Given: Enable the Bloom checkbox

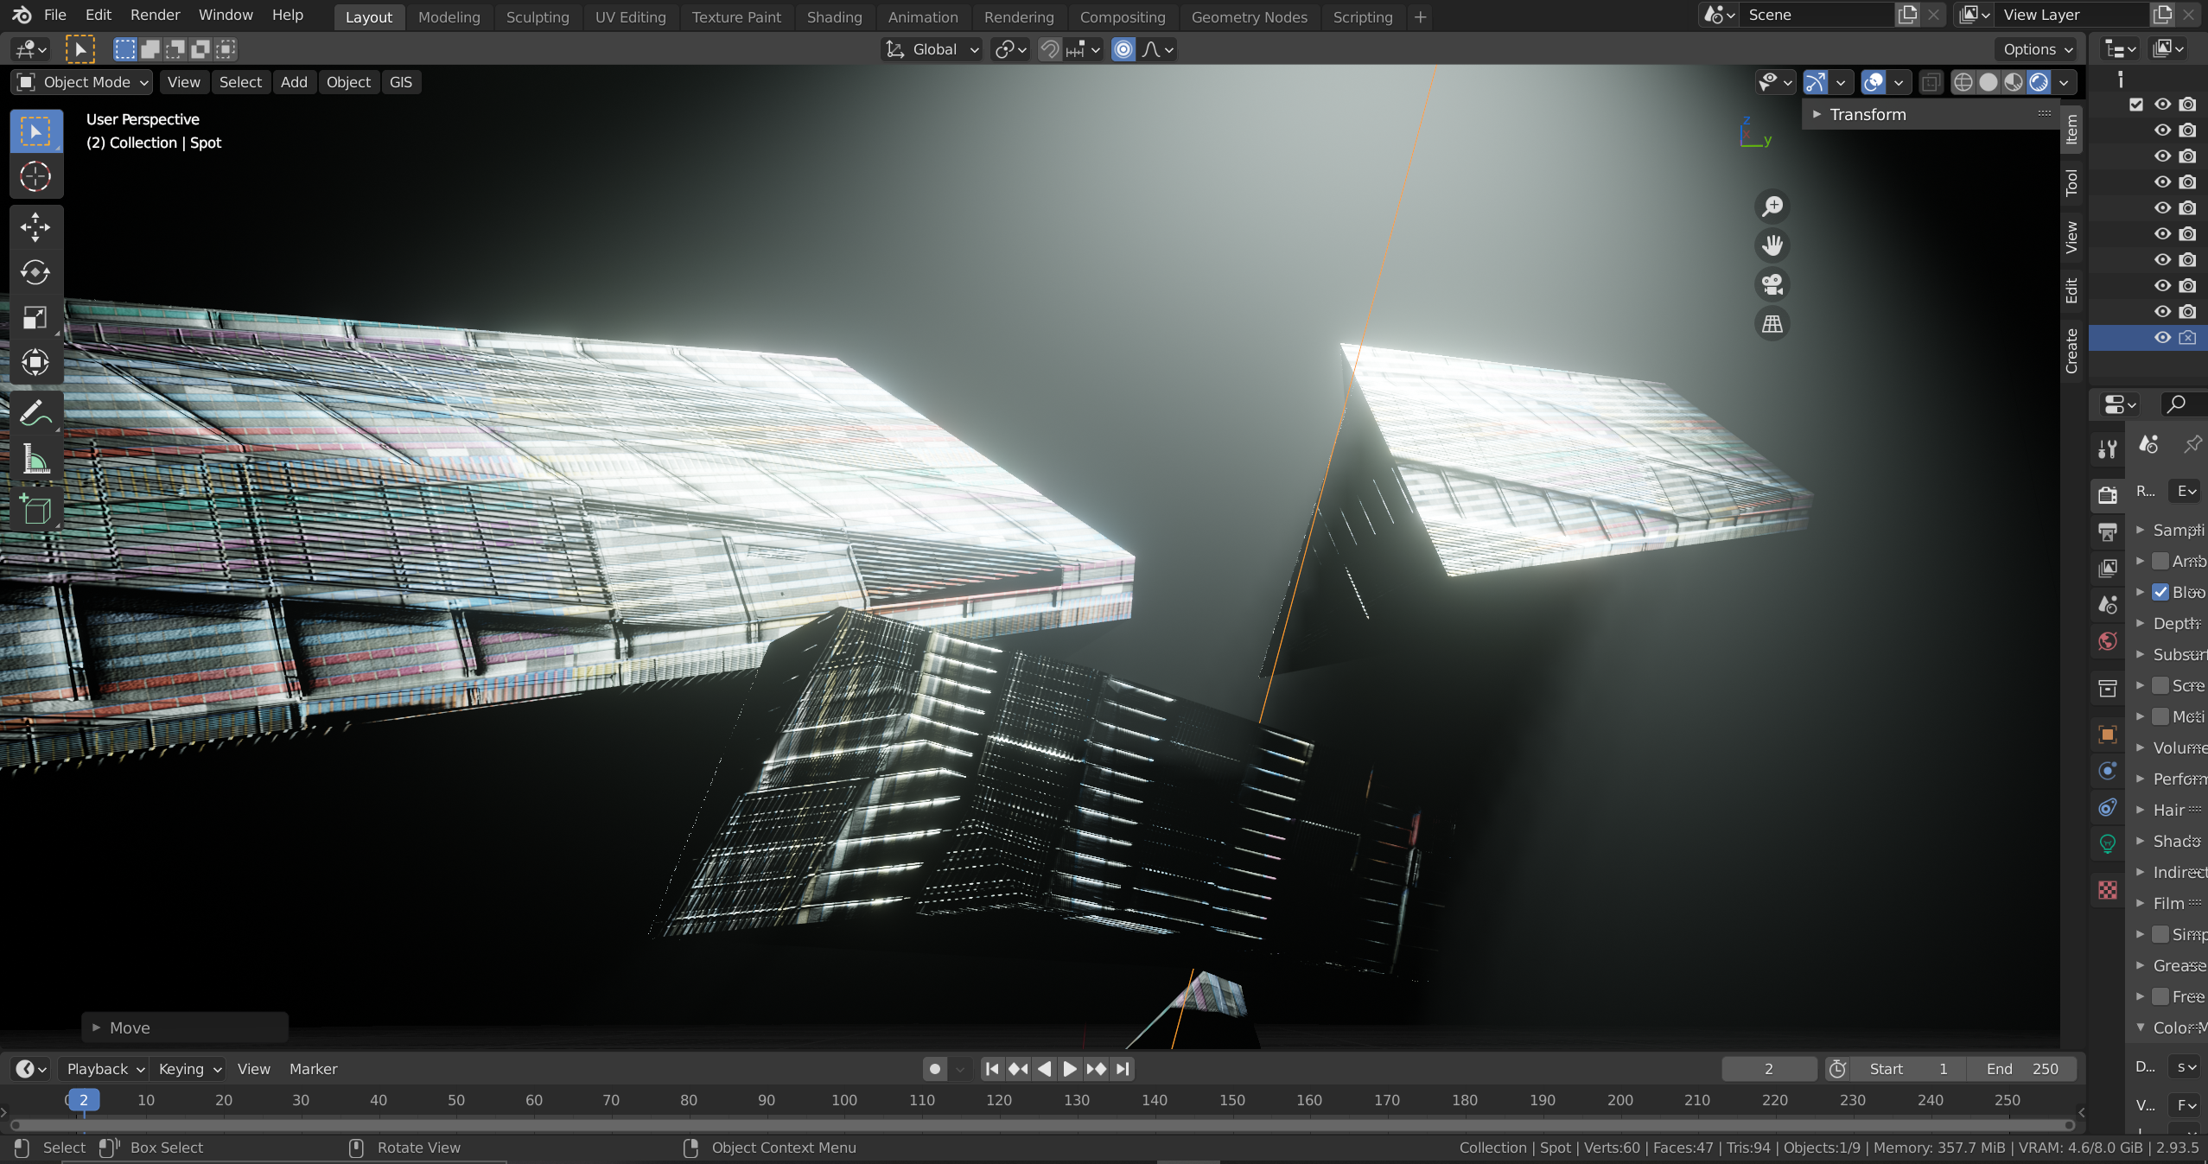Looking at the screenshot, I should click(2160, 592).
